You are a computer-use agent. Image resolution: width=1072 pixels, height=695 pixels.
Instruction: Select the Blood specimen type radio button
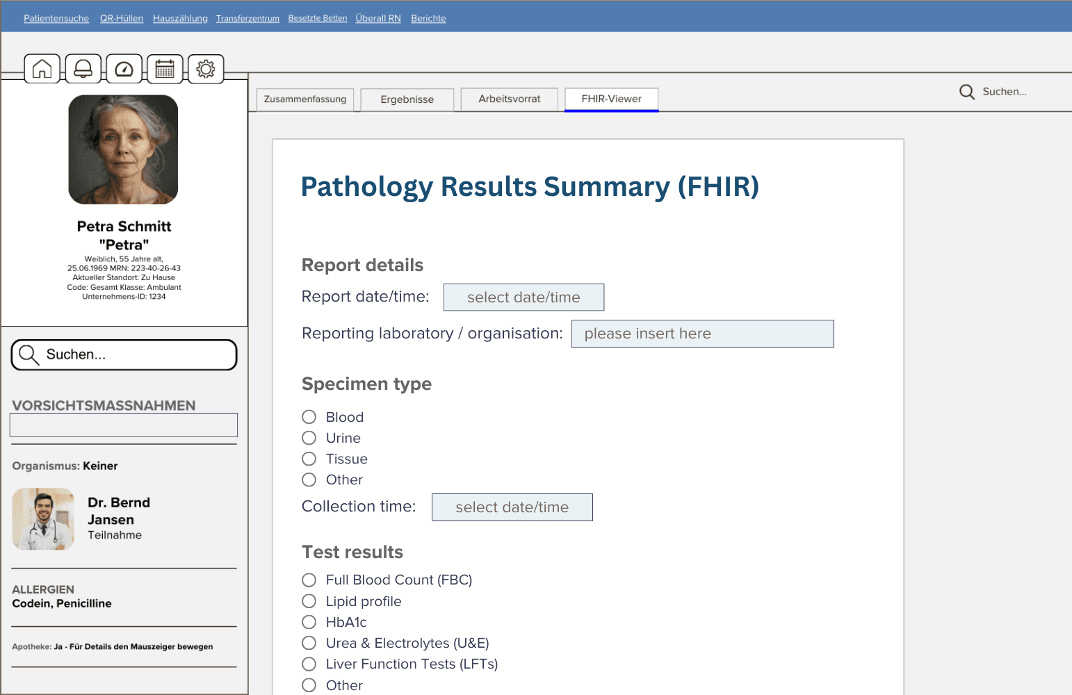pos(309,416)
